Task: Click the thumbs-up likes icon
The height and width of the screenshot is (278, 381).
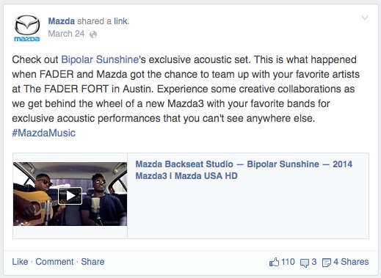Action: tap(274, 262)
